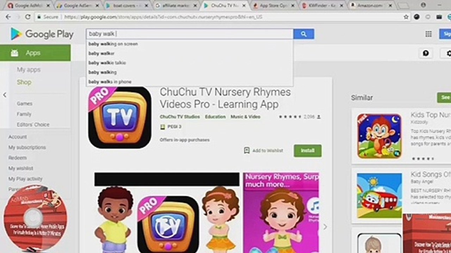Click the Chrome profile avatar icon
The height and width of the screenshot is (253, 451).
(x=423, y=5)
